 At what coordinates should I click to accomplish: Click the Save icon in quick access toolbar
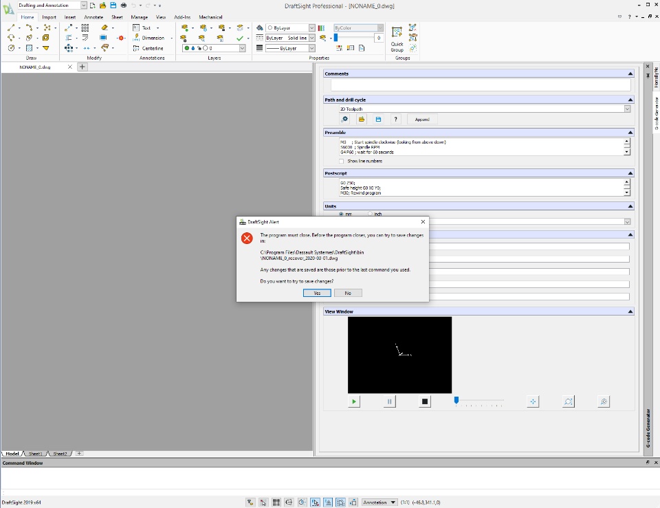pyautogui.click(x=113, y=5)
